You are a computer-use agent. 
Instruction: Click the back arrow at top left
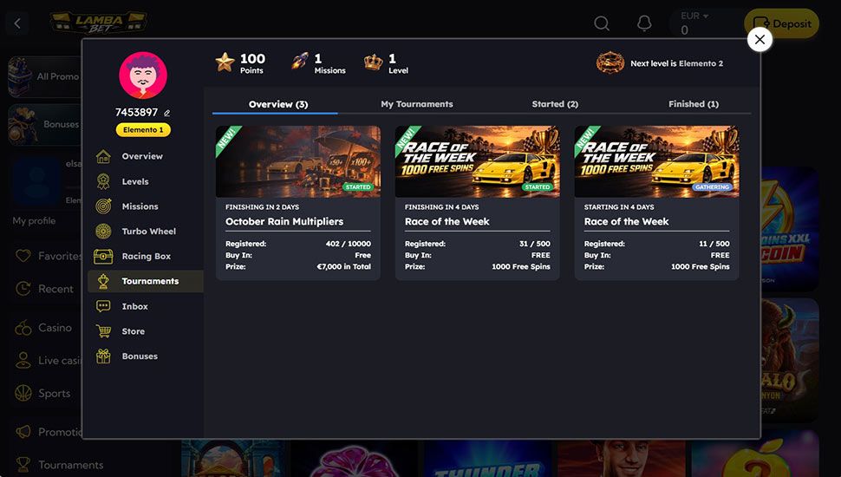point(17,23)
